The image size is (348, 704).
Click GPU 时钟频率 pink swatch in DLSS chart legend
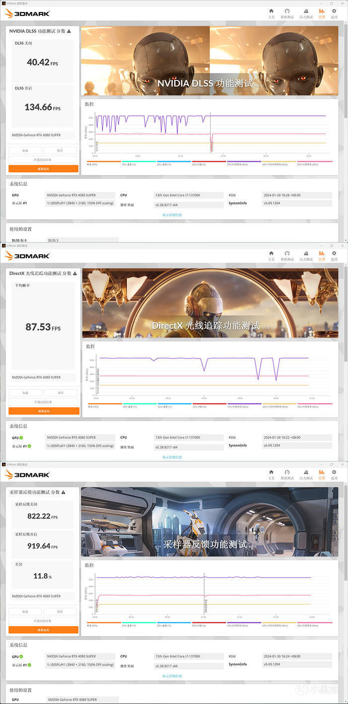314,161
